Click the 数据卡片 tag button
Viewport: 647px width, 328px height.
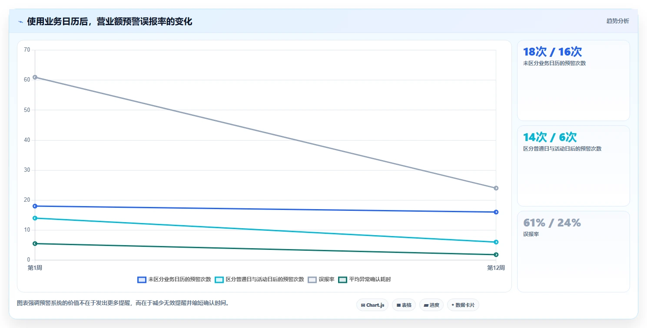point(463,305)
